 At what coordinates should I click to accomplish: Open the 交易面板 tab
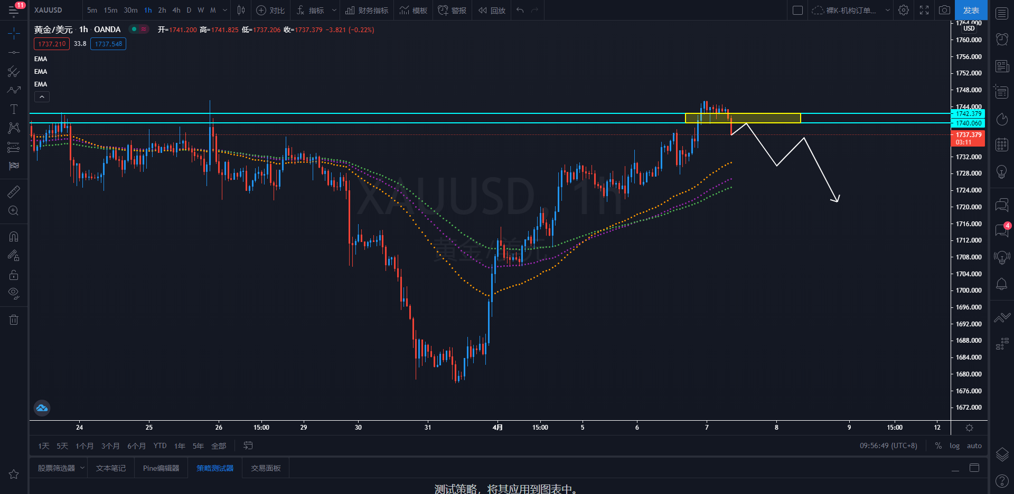tap(266, 468)
